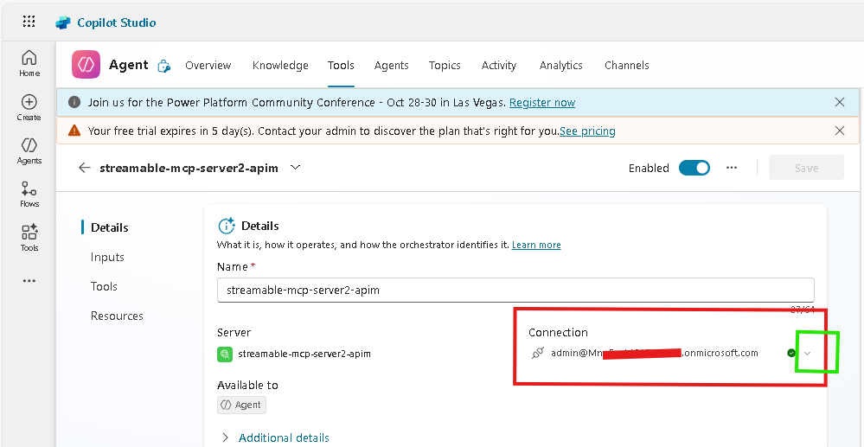Click the Details sparkle info icon
Viewport: 864px width, 447px height.
[227, 226]
